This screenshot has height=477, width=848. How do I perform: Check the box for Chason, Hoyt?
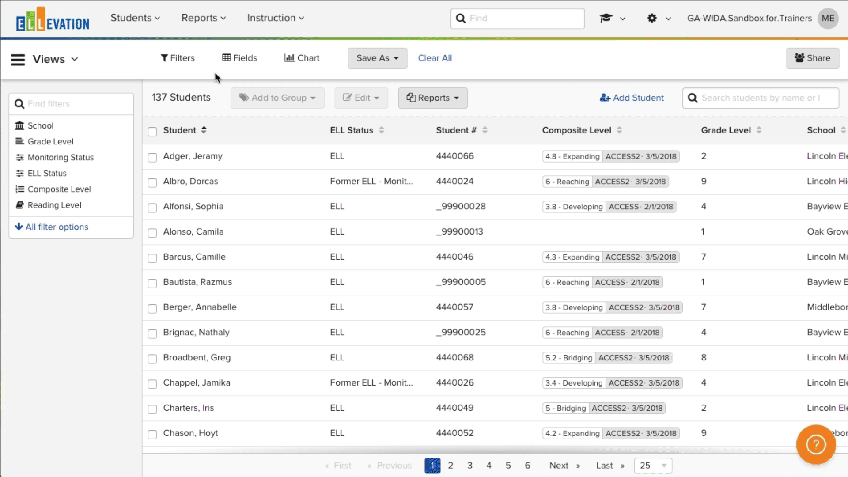[152, 434]
